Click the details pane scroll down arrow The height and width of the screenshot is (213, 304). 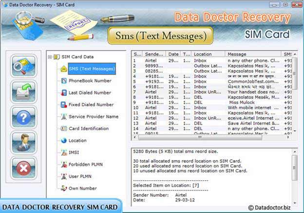tap(294, 203)
